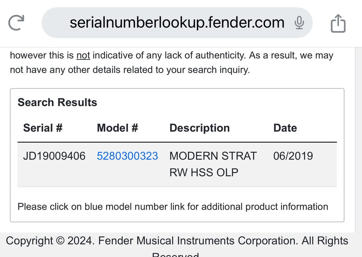The width and height of the screenshot is (362, 257).
Task: Click the Serial # column header
Action: 43,128
